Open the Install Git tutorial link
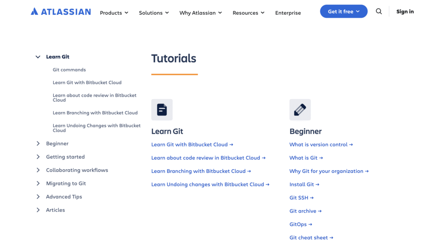434x246 pixels. (x=304, y=184)
